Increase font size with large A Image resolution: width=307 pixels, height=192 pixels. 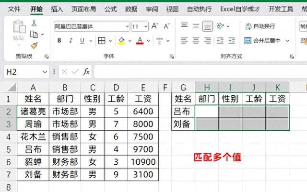point(154,26)
